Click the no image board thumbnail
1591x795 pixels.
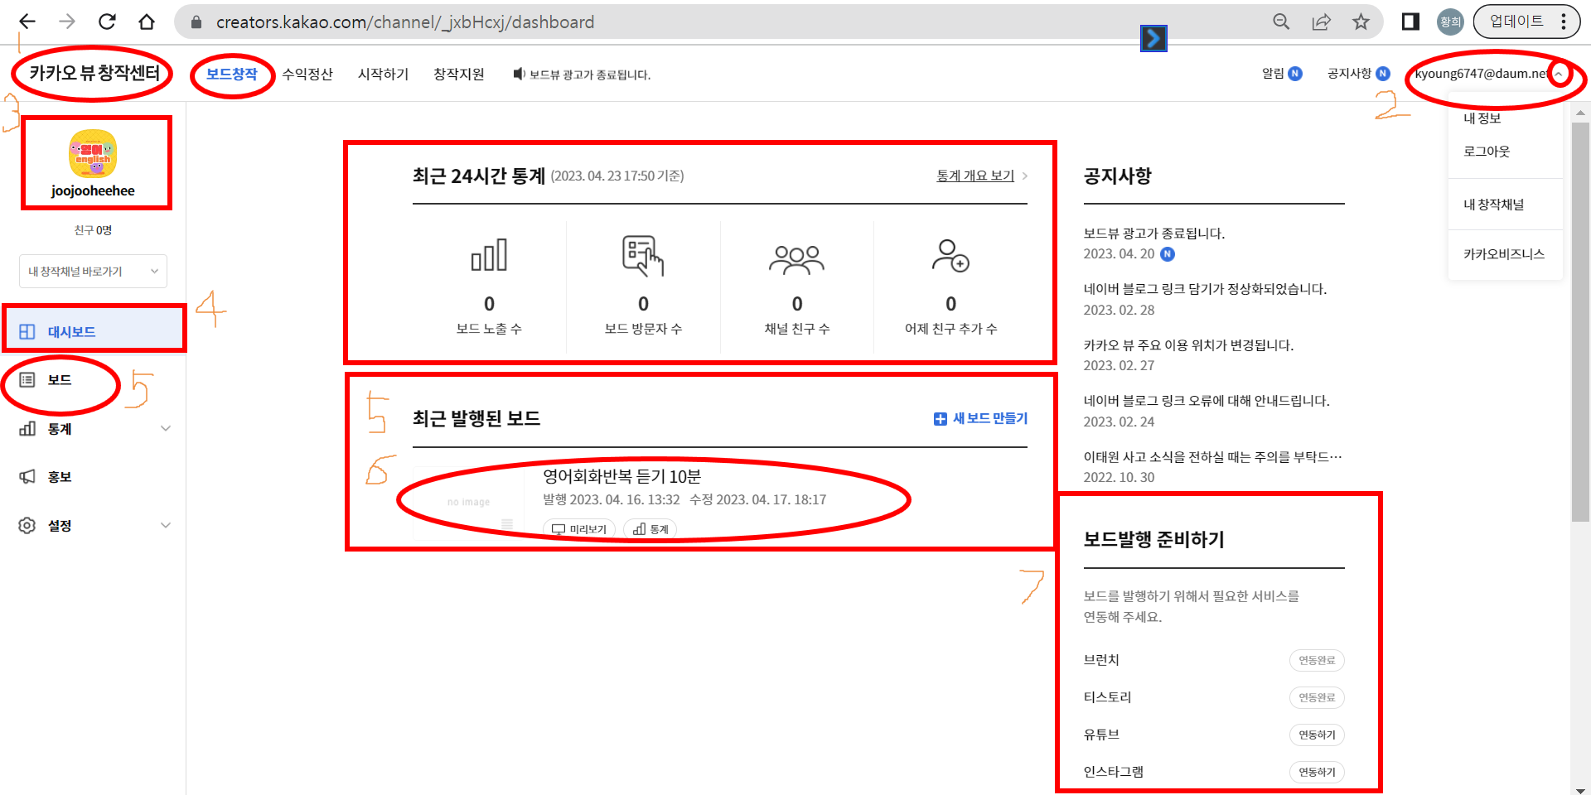(469, 502)
